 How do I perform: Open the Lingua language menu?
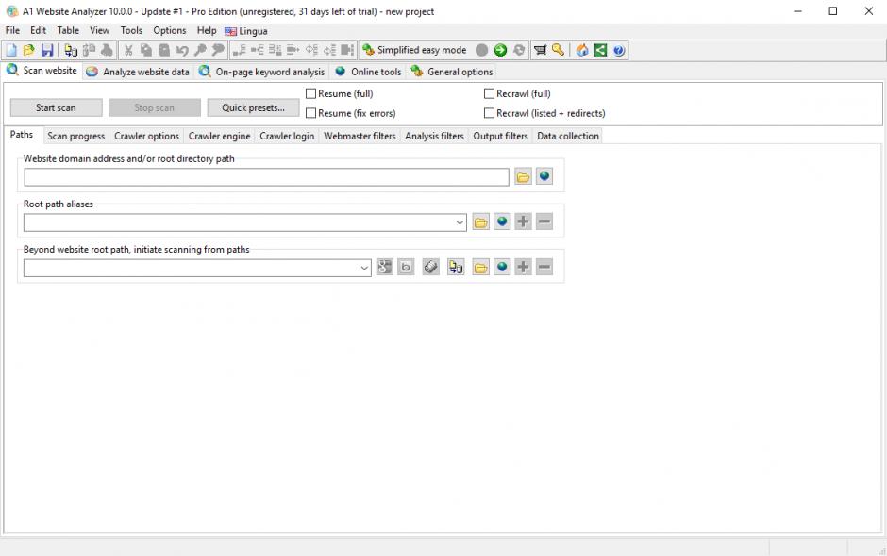246,31
